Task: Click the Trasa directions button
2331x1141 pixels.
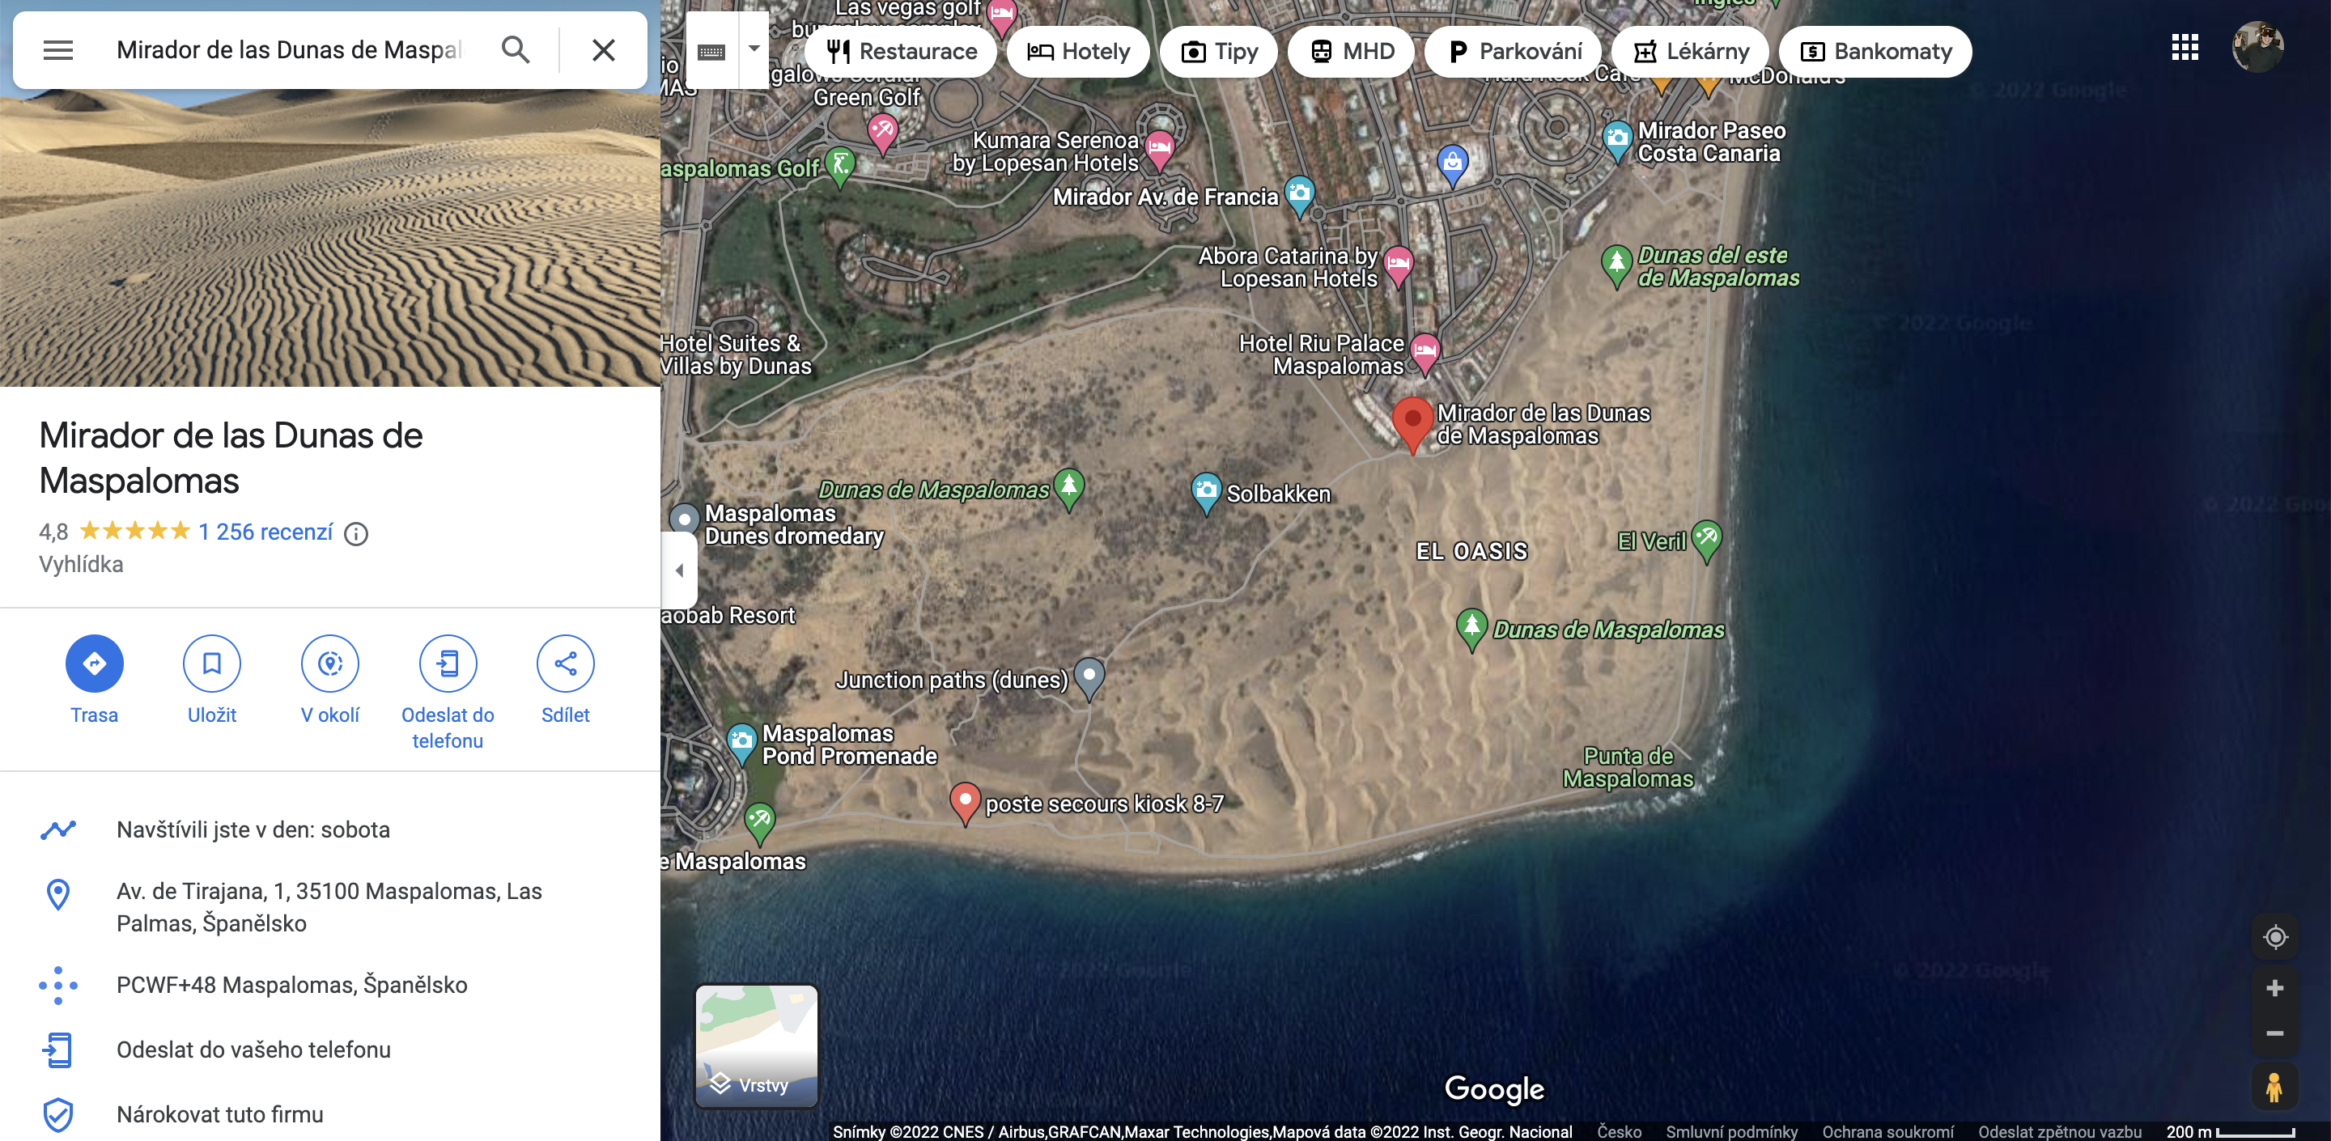Action: pyautogui.click(x=94, y=664)
